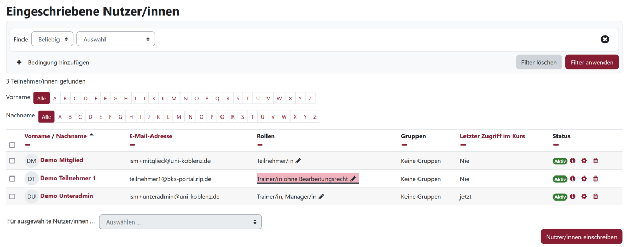The width and height of the screenshot is (627, 247).
Task: Click Filter anwenden button
Action: (x=592, y=62)
